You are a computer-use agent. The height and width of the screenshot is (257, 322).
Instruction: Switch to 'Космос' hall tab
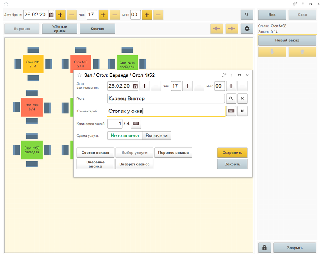coord(97,29)
